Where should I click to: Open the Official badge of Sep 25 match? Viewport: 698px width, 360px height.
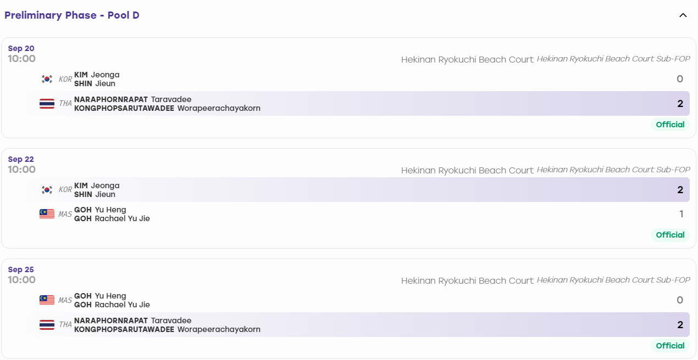pos(670,346)
